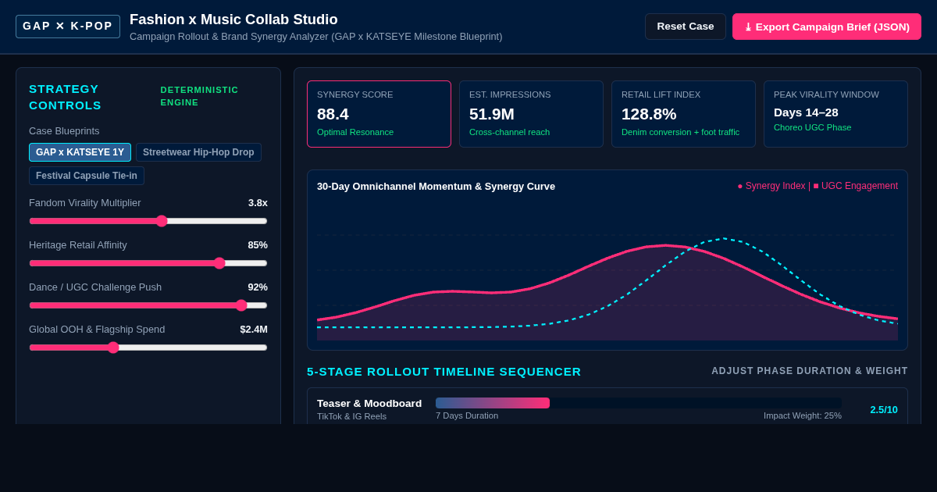This screenshot has height=492, width=937.
Task: Click the 85% affinity value
Action: click(258, 245)
